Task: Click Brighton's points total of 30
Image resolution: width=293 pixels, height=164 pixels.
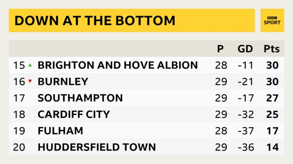Action: [272, 65]
